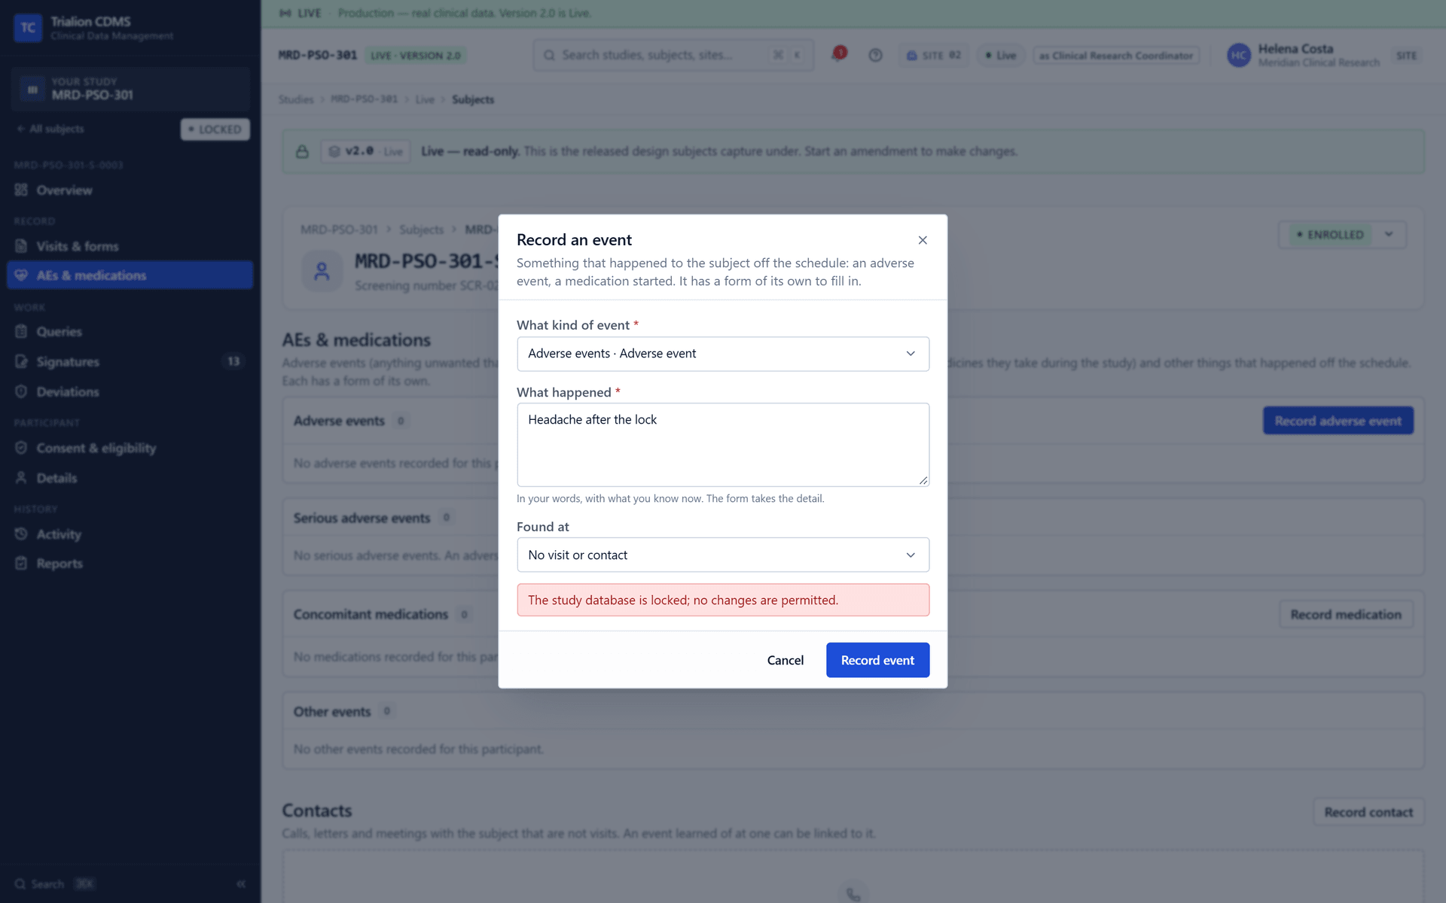Open Visits & forms in sidebar
The width and height of the screenshot is (1446, 903).
coord(130,246)
